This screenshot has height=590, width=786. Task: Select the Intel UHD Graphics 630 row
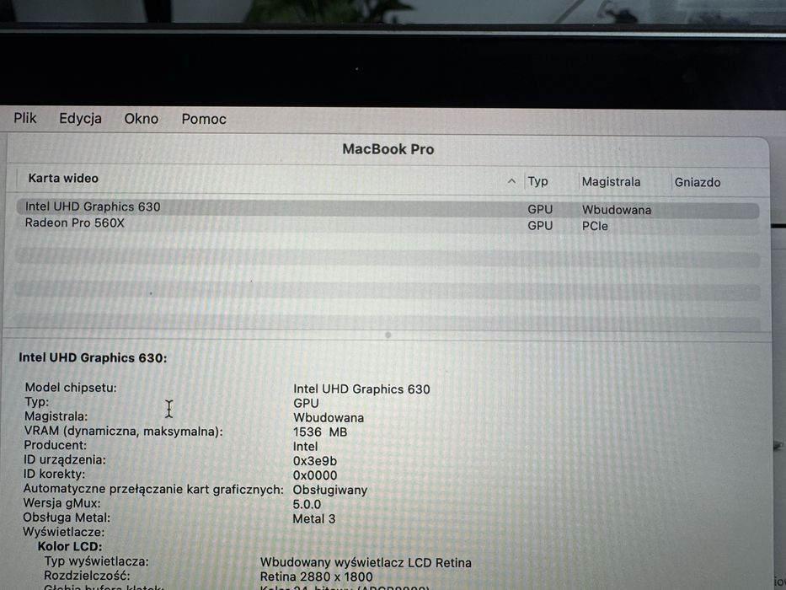pos(388,208)
